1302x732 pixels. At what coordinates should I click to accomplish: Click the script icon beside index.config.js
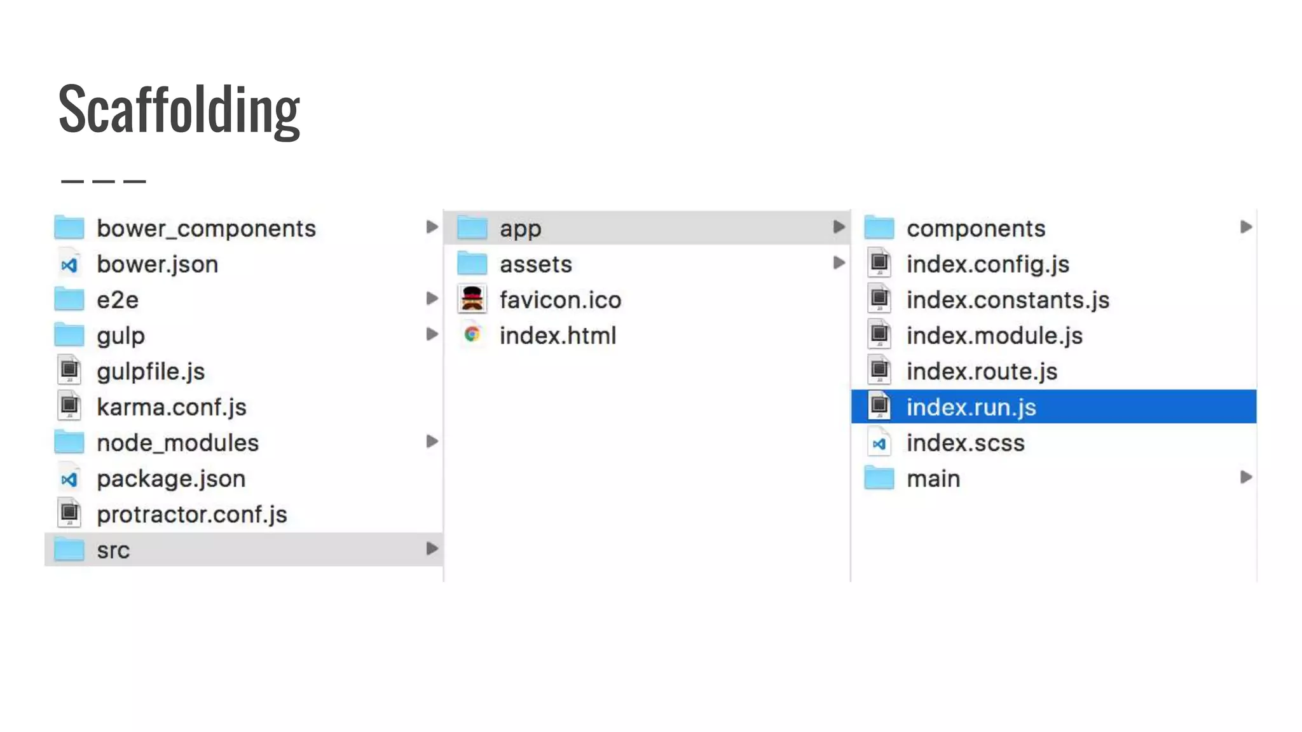coord(879,263)
